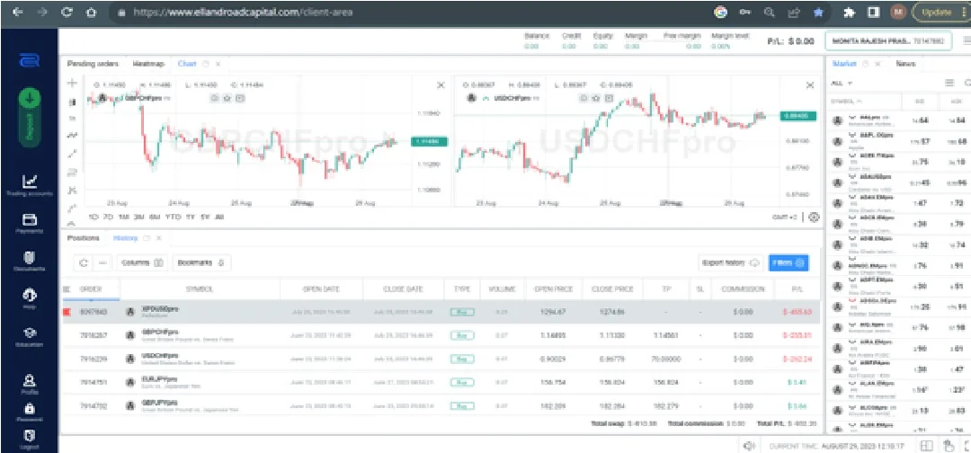The width and height of the screenshot is (971, 453).
Task: Open the account selector dropdown
Action: click(x=886, y=40)
